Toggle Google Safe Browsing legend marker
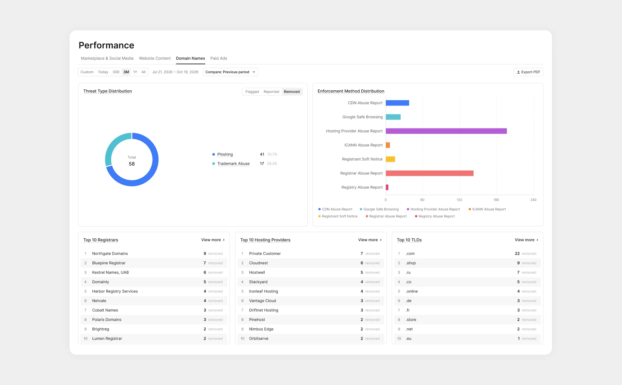This screenshot has width=622, height=385. point(361,209)
